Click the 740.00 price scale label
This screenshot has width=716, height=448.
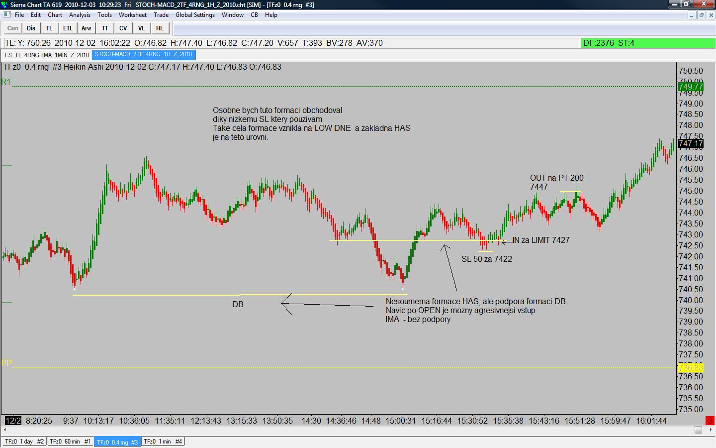tap(691, 300)
